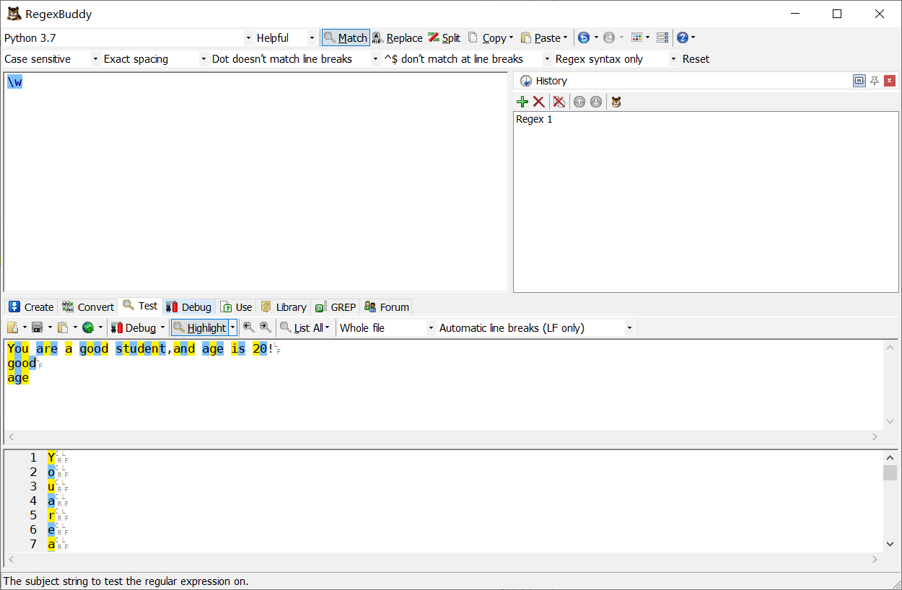Screen dimensions: 902x590
Task: Clear all History regexes with the crossed-out pages icon
Action: pos(559,102)
